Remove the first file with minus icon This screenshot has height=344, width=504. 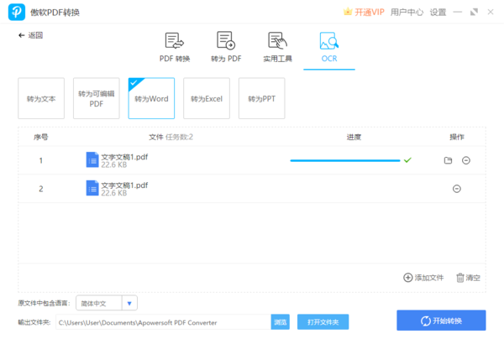tap(465, 160)
